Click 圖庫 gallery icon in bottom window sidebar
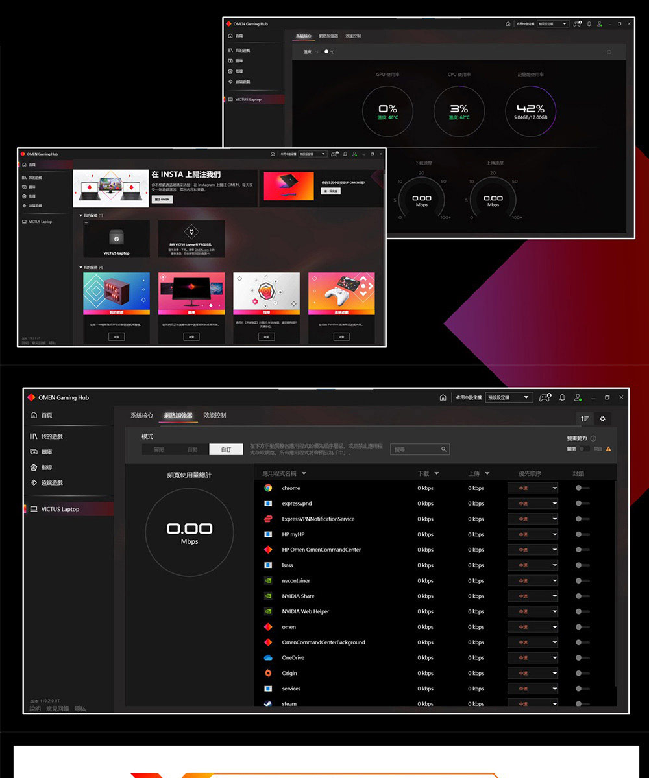649x778 pixels. (x=33, y=452)
